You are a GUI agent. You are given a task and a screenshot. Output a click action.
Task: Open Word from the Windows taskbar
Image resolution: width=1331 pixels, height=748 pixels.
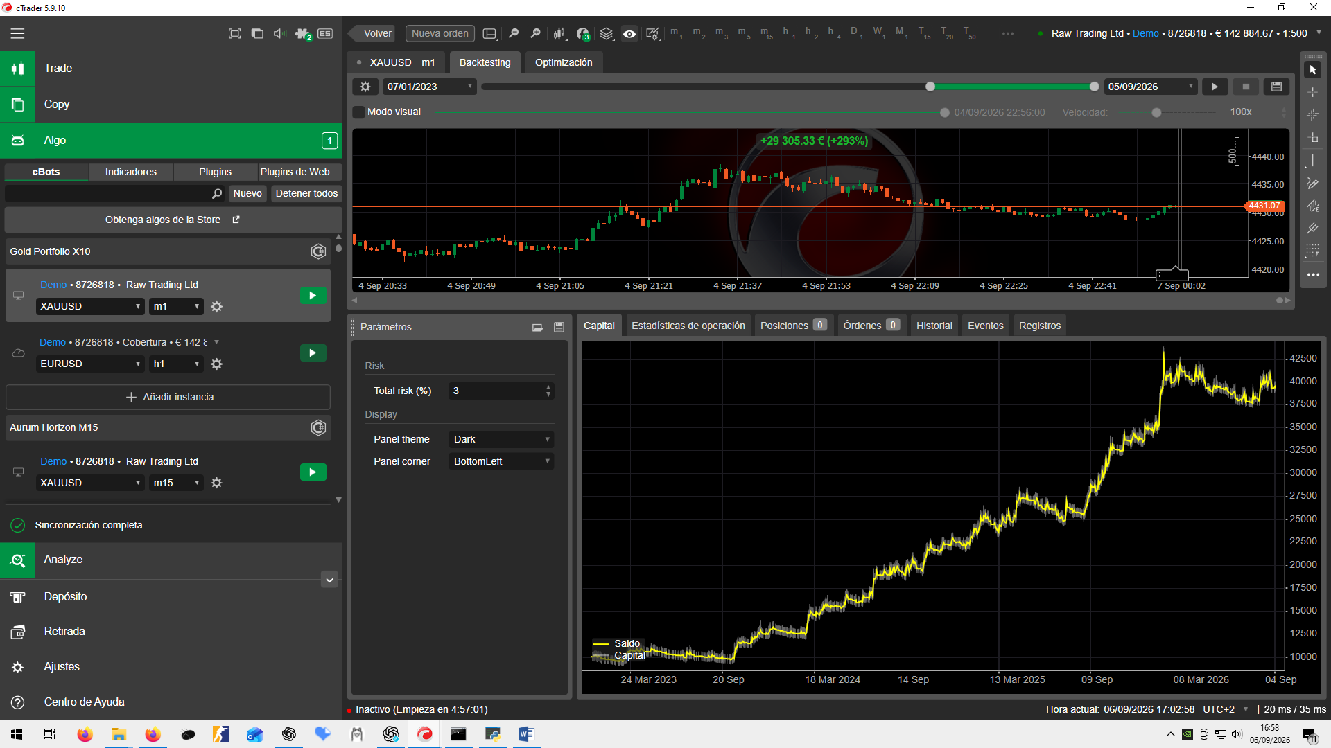point(526,734)
